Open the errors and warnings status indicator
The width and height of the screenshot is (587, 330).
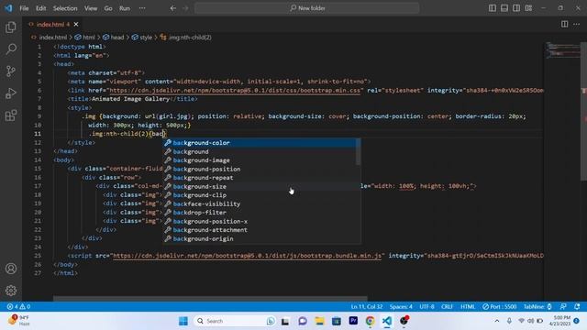point(18,306)
